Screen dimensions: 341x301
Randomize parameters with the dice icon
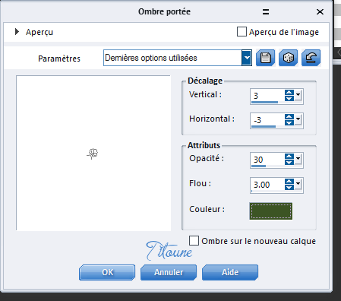pyautogui.click(x=288, y=58)
